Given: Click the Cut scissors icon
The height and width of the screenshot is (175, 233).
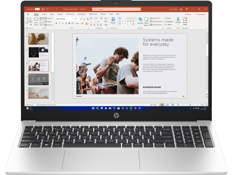Looking at the screenshot, I should click(31, 18).
